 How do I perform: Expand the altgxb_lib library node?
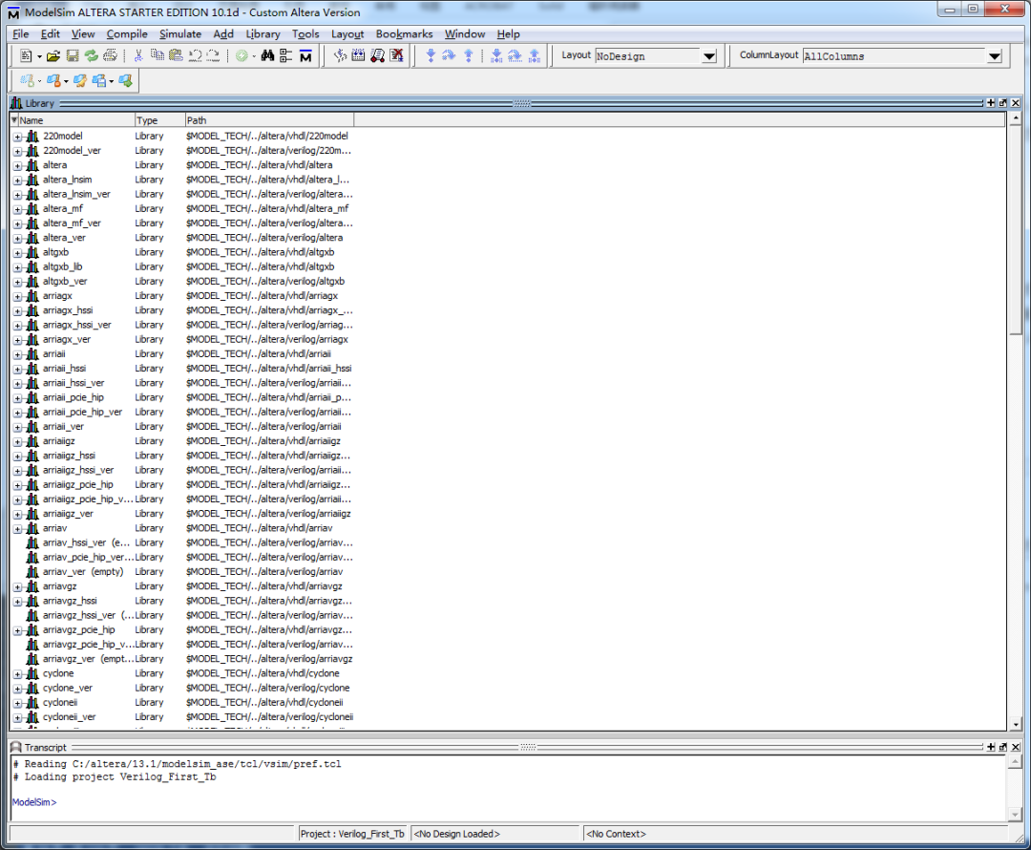(18, 267)
